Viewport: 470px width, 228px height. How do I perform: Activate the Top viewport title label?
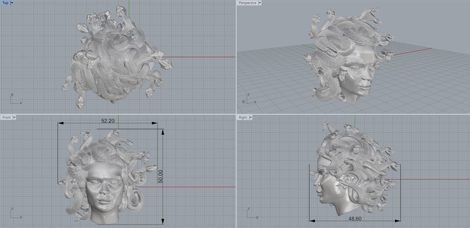[x=5, y=3]
